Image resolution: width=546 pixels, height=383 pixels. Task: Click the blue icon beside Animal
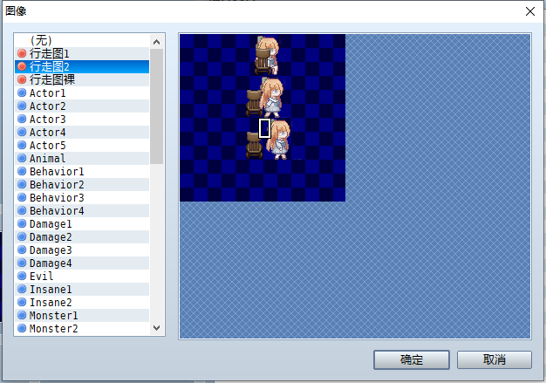(x=22, y=158)
